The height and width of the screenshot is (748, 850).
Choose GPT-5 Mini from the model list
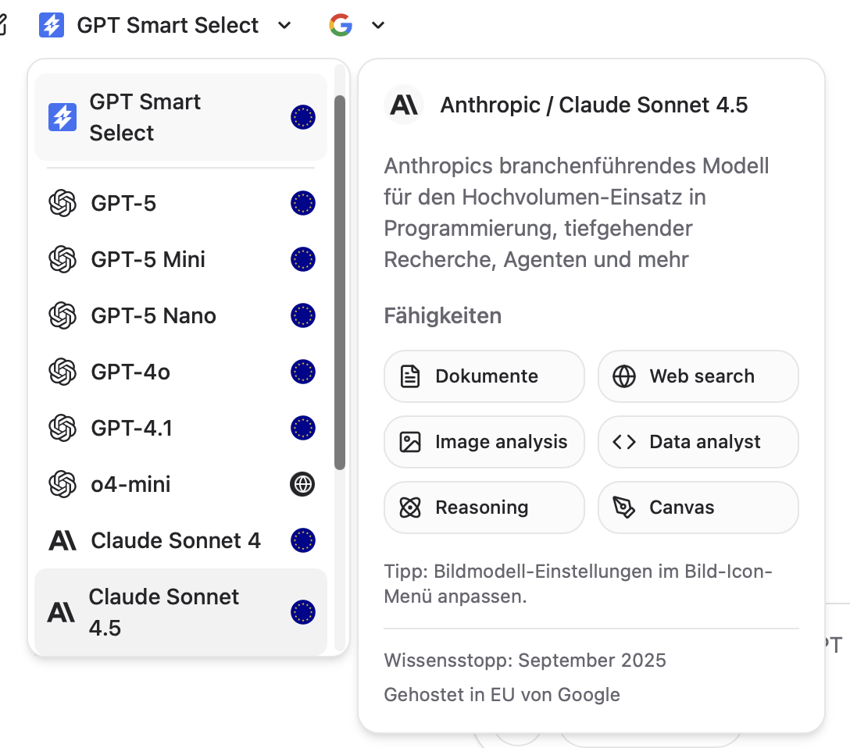pyautogui.click(x=180, y=259)
